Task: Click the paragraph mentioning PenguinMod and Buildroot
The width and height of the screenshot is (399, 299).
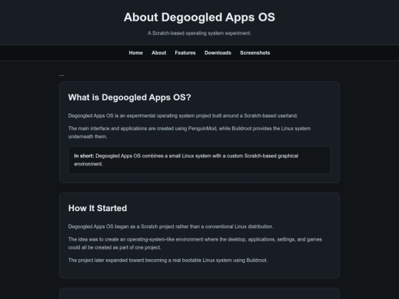Action: click(x=189, y=132)
